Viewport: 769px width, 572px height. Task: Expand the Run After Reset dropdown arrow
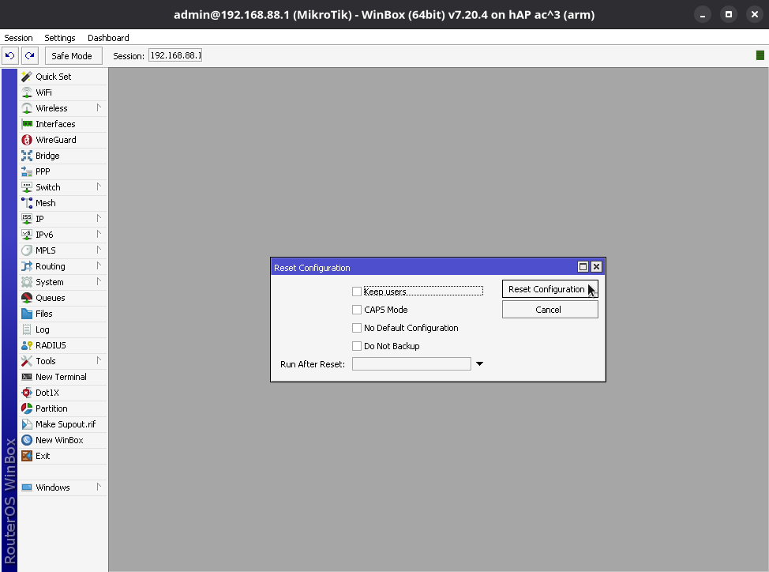point(478,364)
